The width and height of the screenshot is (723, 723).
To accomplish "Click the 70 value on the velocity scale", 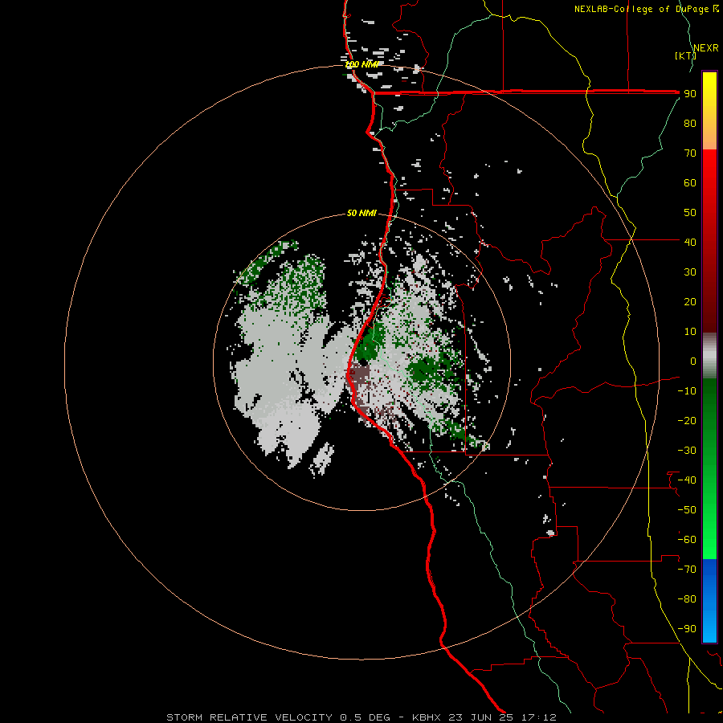I will click(x=690, y=153).
